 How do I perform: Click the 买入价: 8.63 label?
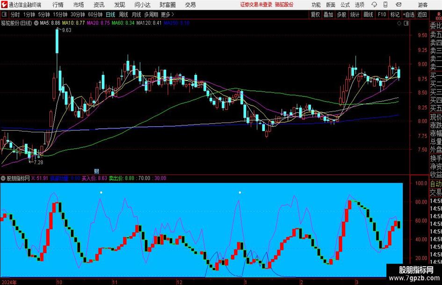[94, 178]
